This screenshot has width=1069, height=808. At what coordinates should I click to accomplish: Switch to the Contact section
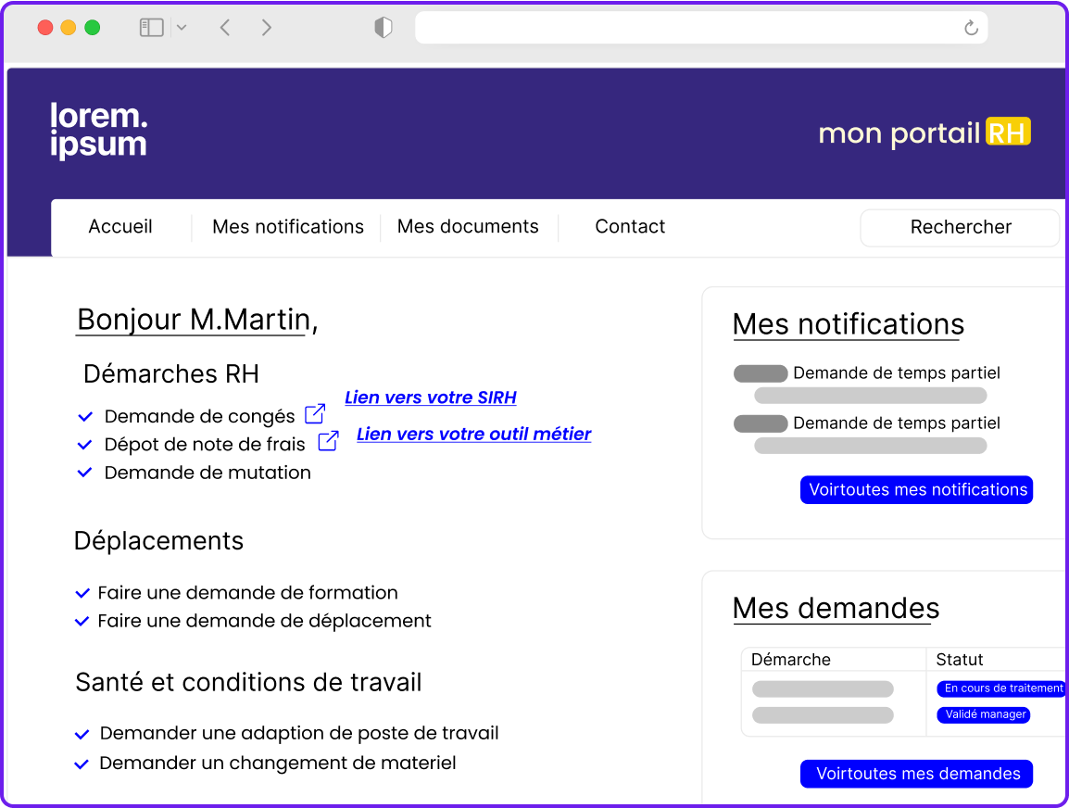click(x=630, y=226)
